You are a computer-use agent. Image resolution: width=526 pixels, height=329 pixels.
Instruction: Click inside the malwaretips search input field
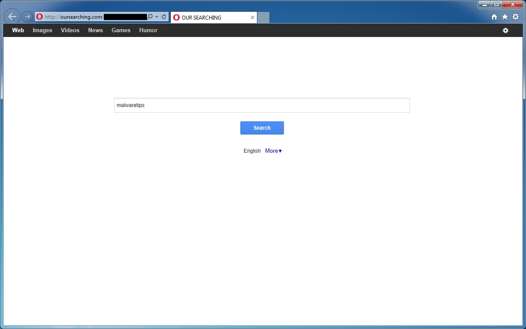tap(262, 105)
